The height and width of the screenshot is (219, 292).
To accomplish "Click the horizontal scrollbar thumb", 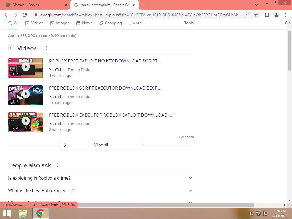I will click(166, 205).
